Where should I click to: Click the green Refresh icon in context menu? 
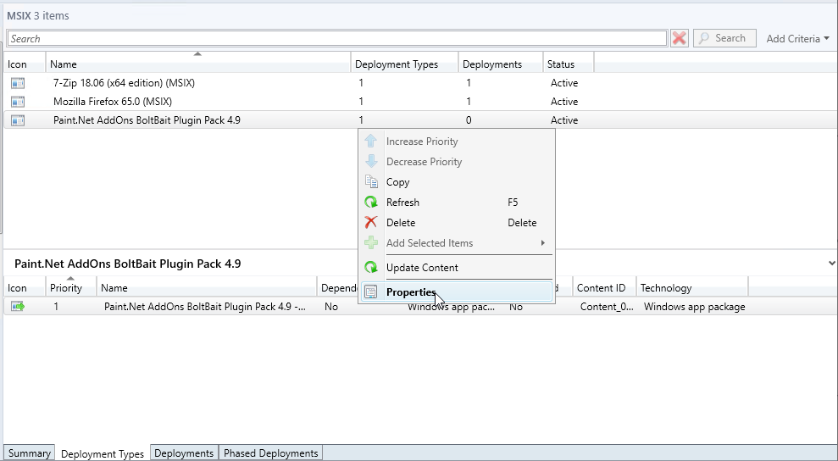(371, 203)
